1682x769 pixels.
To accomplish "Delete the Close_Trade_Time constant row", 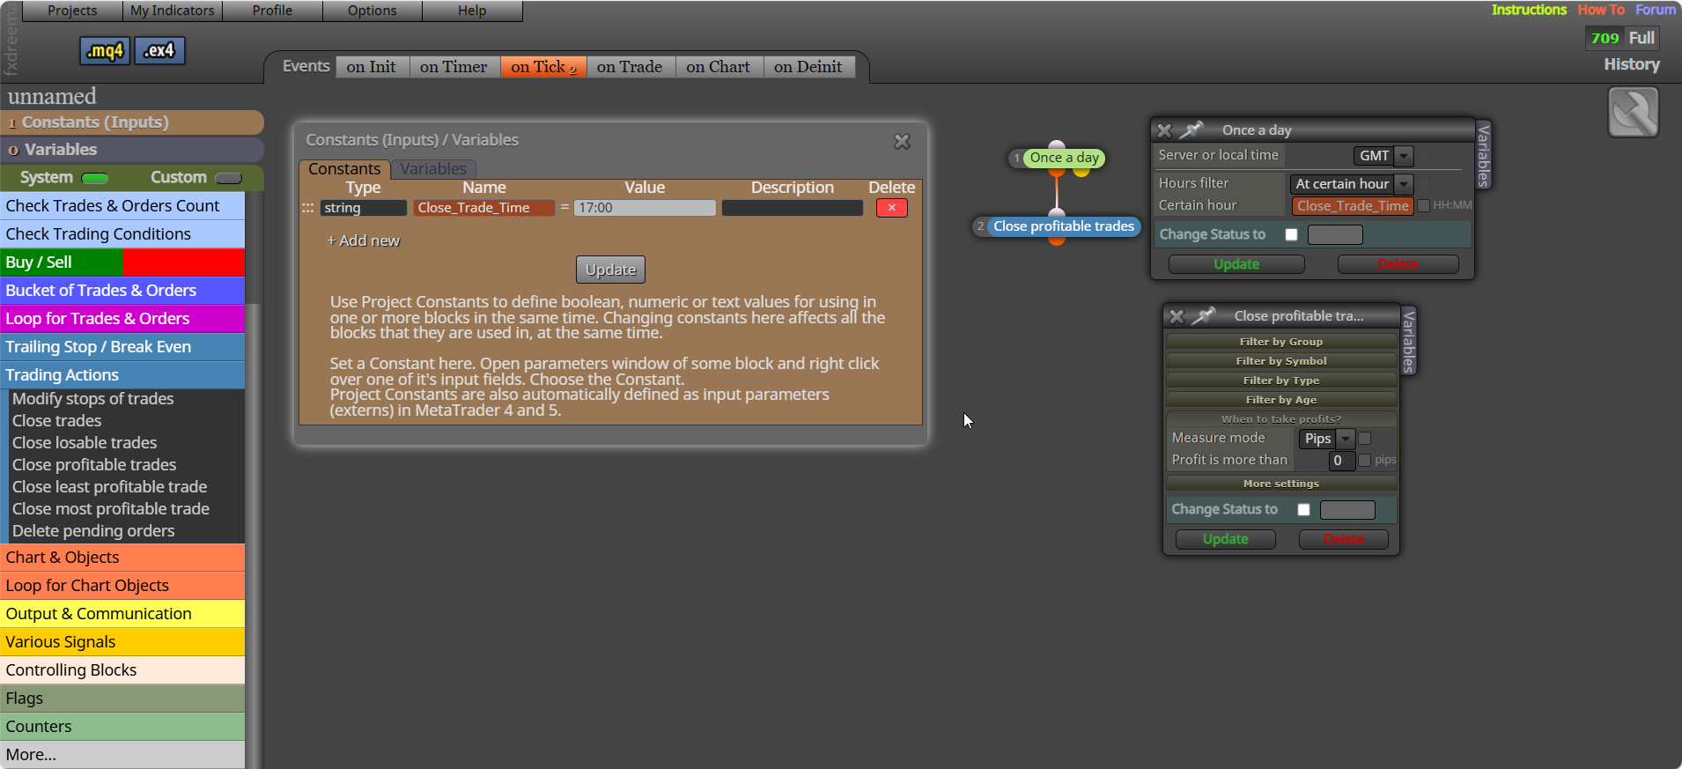I will [891, 208].
